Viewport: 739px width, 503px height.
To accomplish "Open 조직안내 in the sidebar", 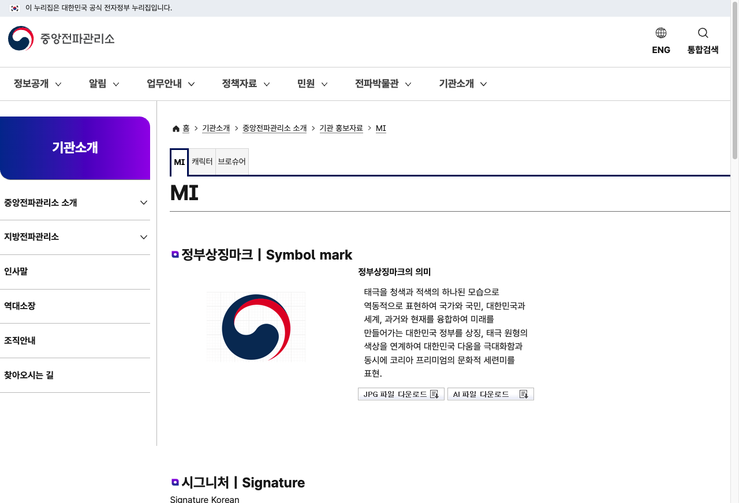I will point(75,341).
